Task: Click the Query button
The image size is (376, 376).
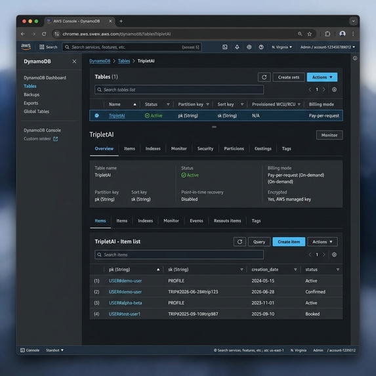Action: tap(259, 241)
